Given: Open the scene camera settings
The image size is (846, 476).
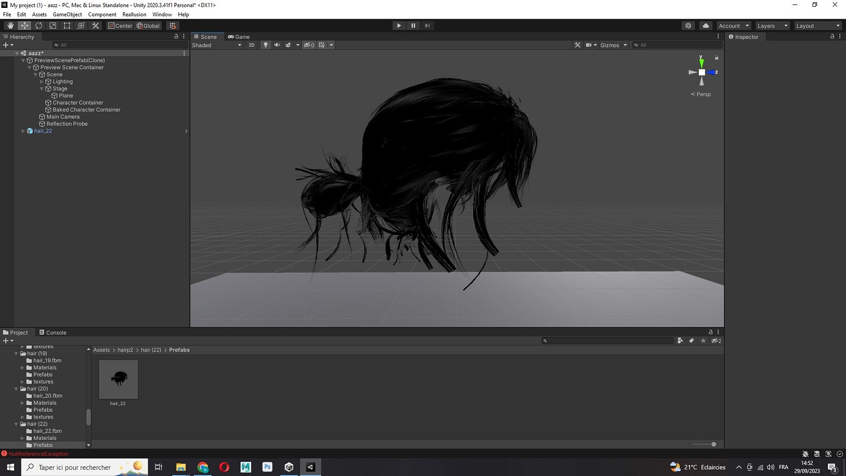Looking at the screenshot, I should tap(591, 45).
